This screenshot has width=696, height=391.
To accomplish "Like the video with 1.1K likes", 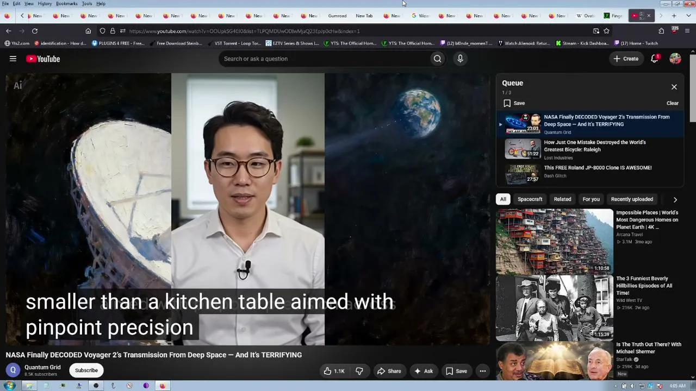I will click(334, 371).
